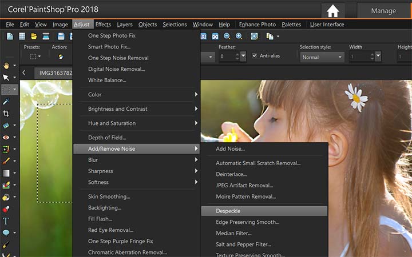
Task: Select the Gradient fill tool
Action: [x=6, y=173]
